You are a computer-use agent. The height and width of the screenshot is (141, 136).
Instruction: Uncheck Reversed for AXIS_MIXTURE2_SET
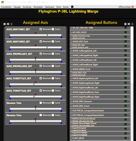(41, 42)
